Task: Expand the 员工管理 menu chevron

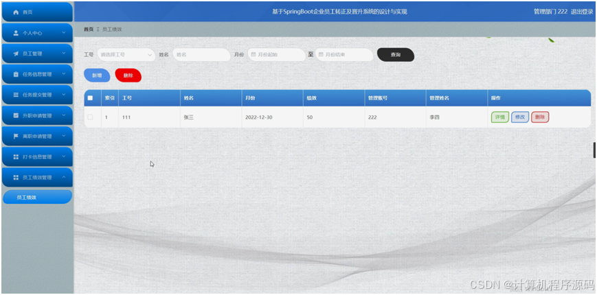Action: pos(64,54)
